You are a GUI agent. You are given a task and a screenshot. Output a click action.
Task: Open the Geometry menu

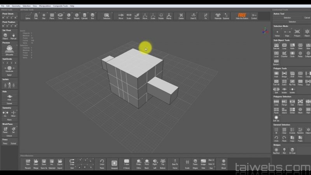pyautogui.click(x=16, y=6)
